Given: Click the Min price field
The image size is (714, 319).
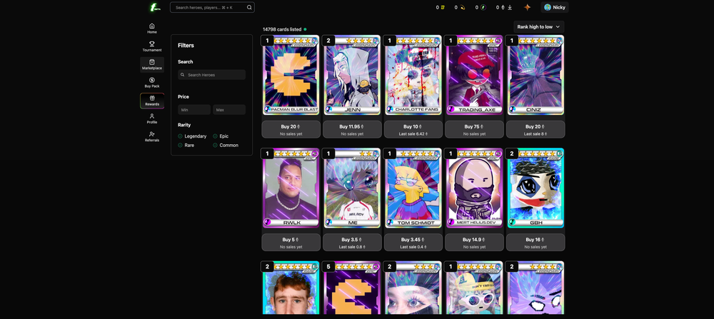Looking at the screenshot, I should click(x=194, y=110).
